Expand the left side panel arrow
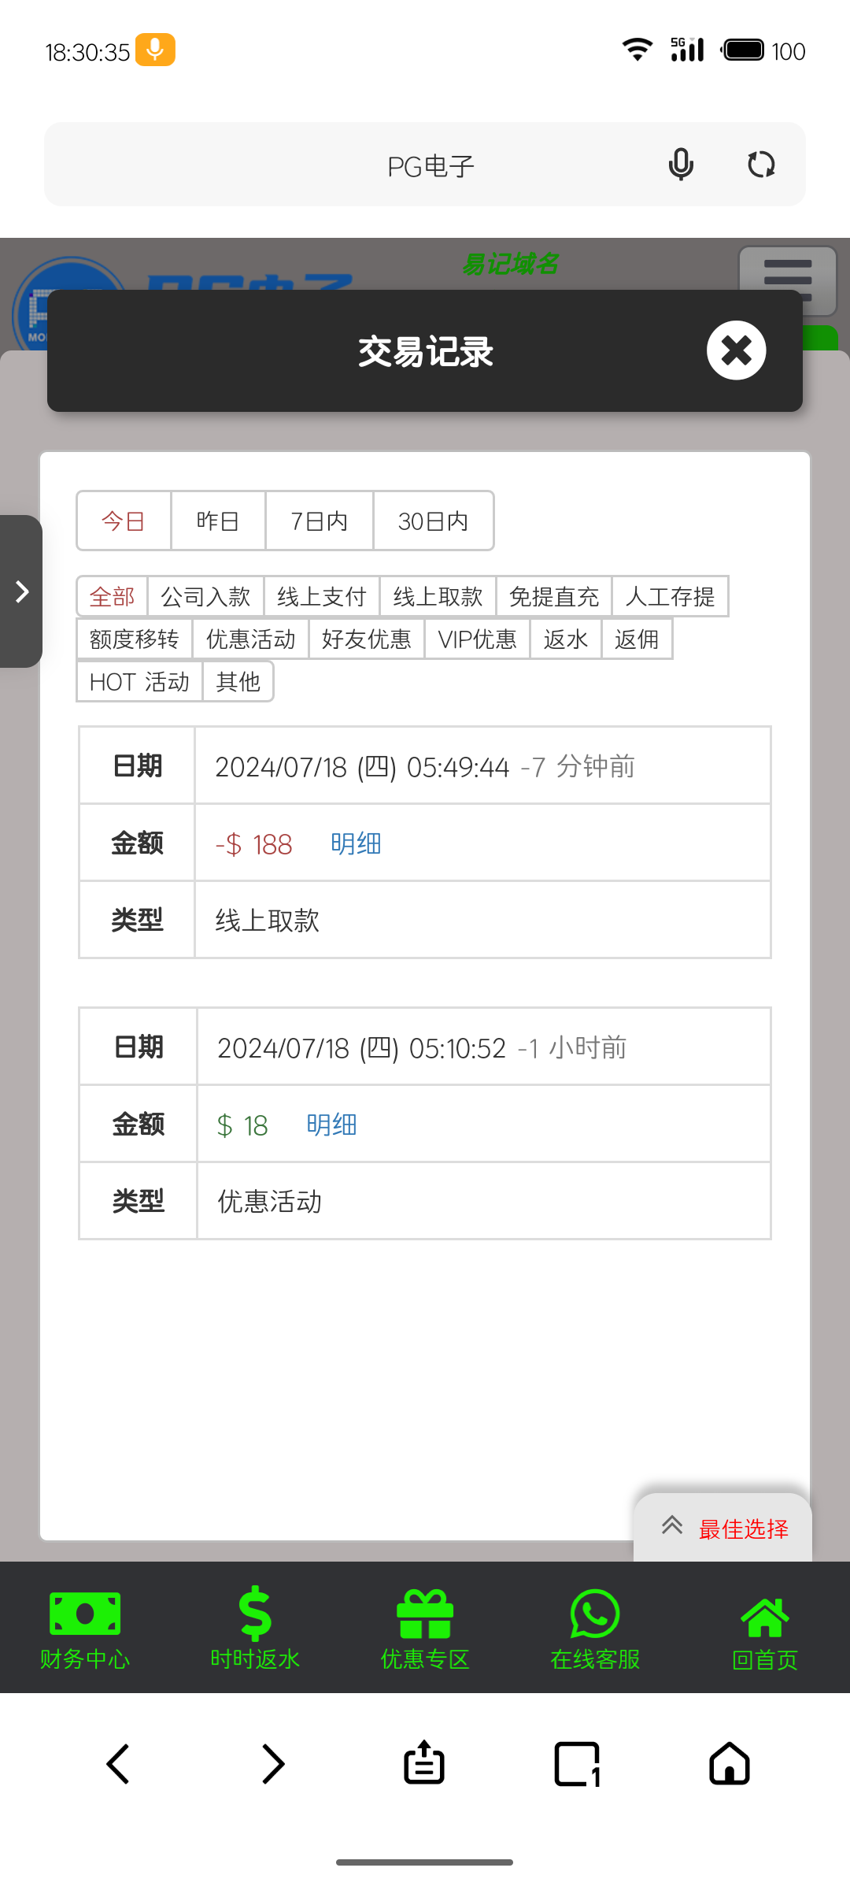This screenshot has height=1890, width=850. (22, 591)
